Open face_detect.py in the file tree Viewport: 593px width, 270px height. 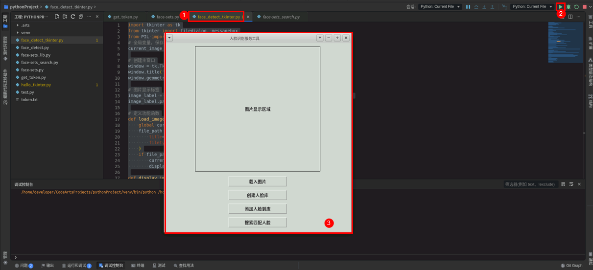pos(57,47)
